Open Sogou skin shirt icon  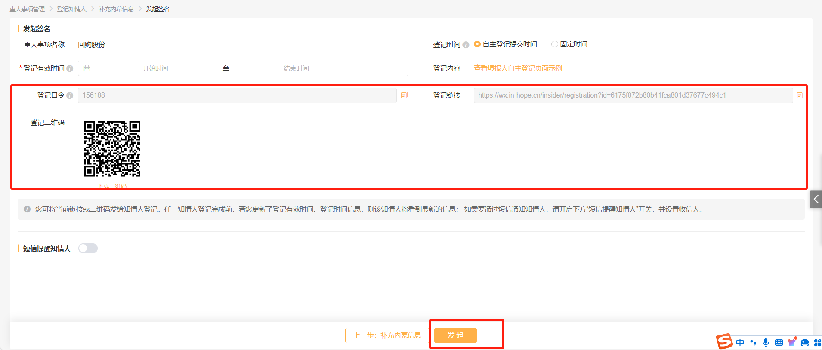coord(792,342)
